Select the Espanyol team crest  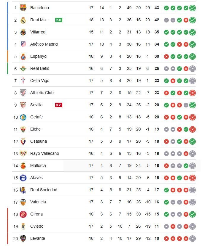pyautogui.click(x=23, y=56)
